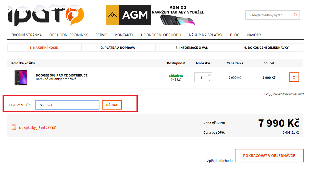Click the iPato logo
The image size is (311, 169).
[x=46, y=15]
